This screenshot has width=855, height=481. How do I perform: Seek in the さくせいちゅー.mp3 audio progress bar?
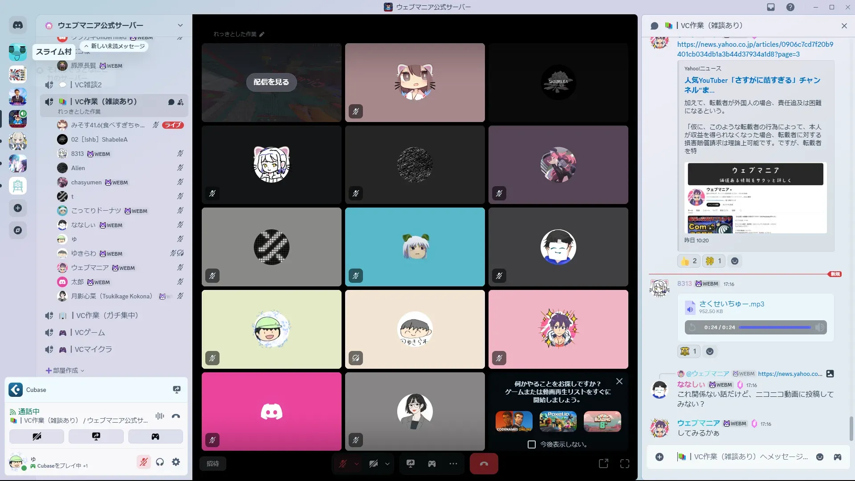[774, 327]
